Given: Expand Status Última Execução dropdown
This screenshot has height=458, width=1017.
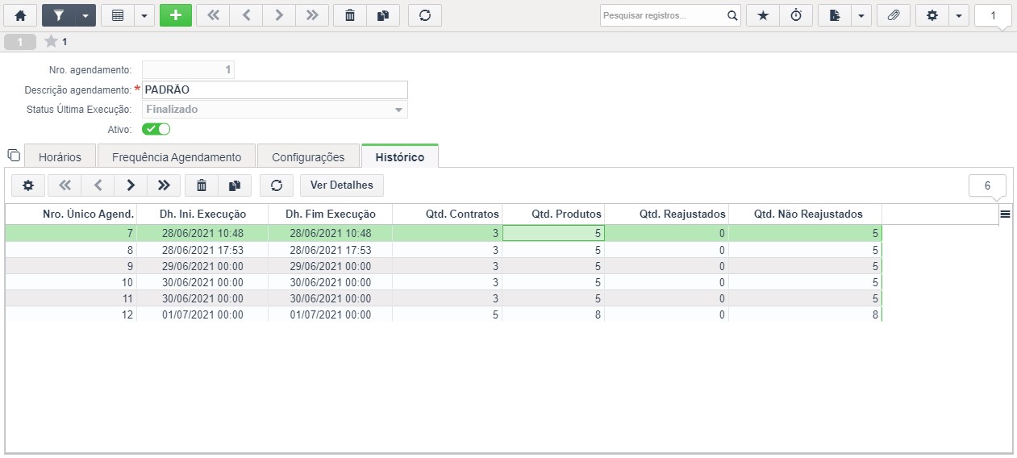Looking at the screenshot, I should click(x=398, y=110).
